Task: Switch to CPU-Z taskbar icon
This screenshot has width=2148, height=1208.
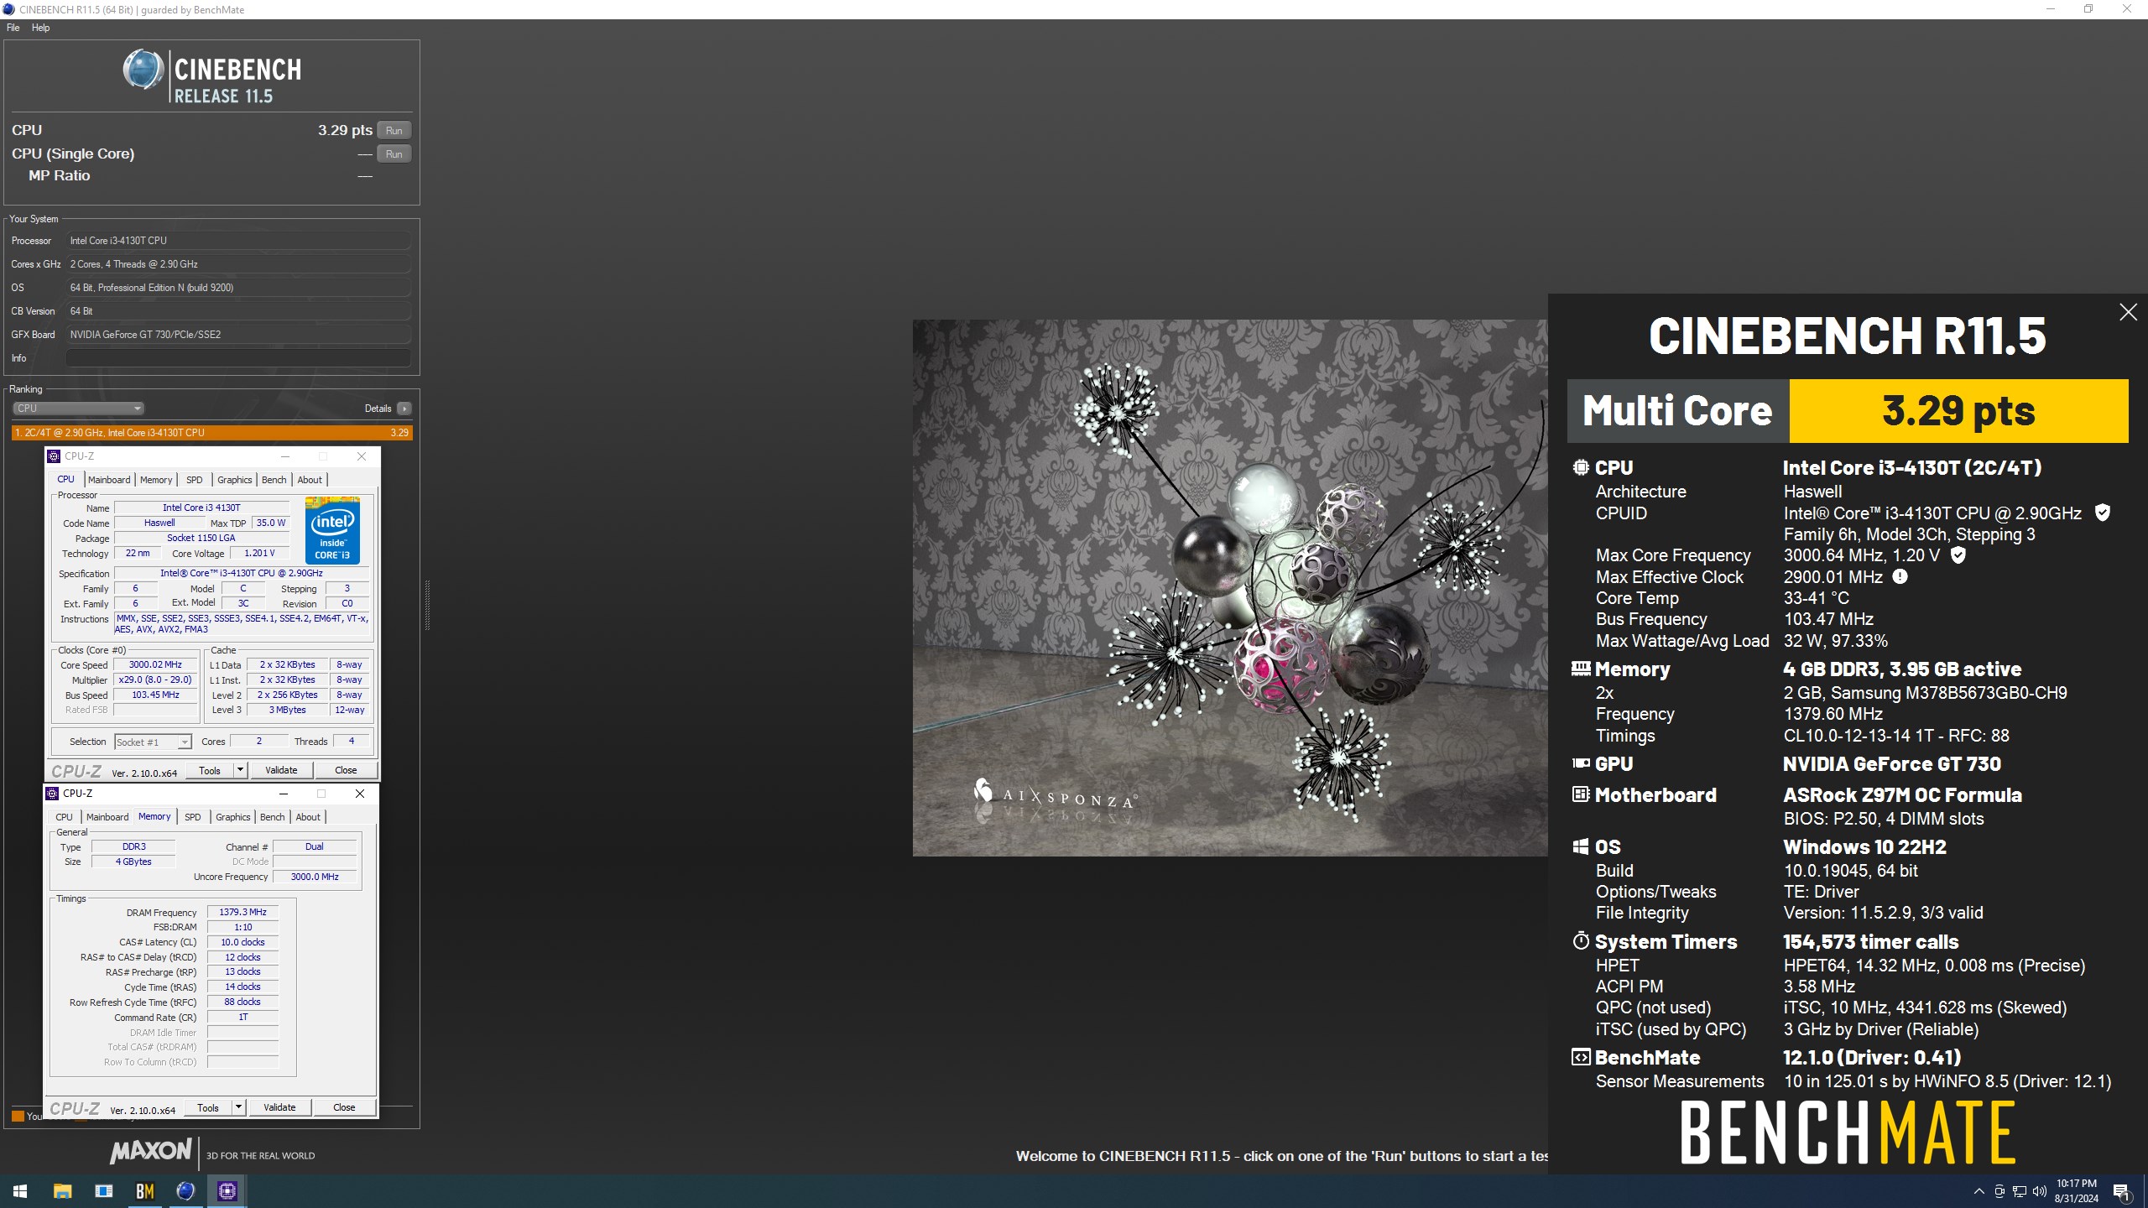Action: coord(227,1191)
